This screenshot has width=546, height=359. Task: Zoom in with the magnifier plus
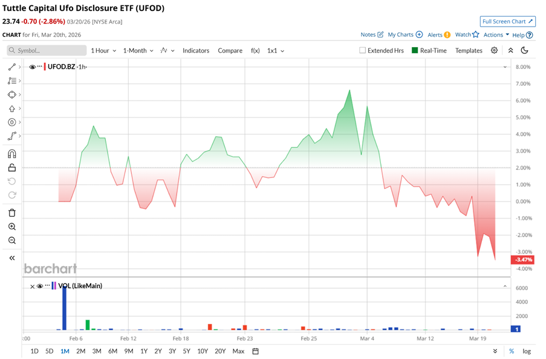click(x=12, y=227)
